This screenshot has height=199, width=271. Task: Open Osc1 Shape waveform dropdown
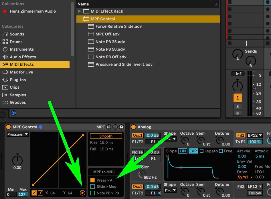coord(173,139)
